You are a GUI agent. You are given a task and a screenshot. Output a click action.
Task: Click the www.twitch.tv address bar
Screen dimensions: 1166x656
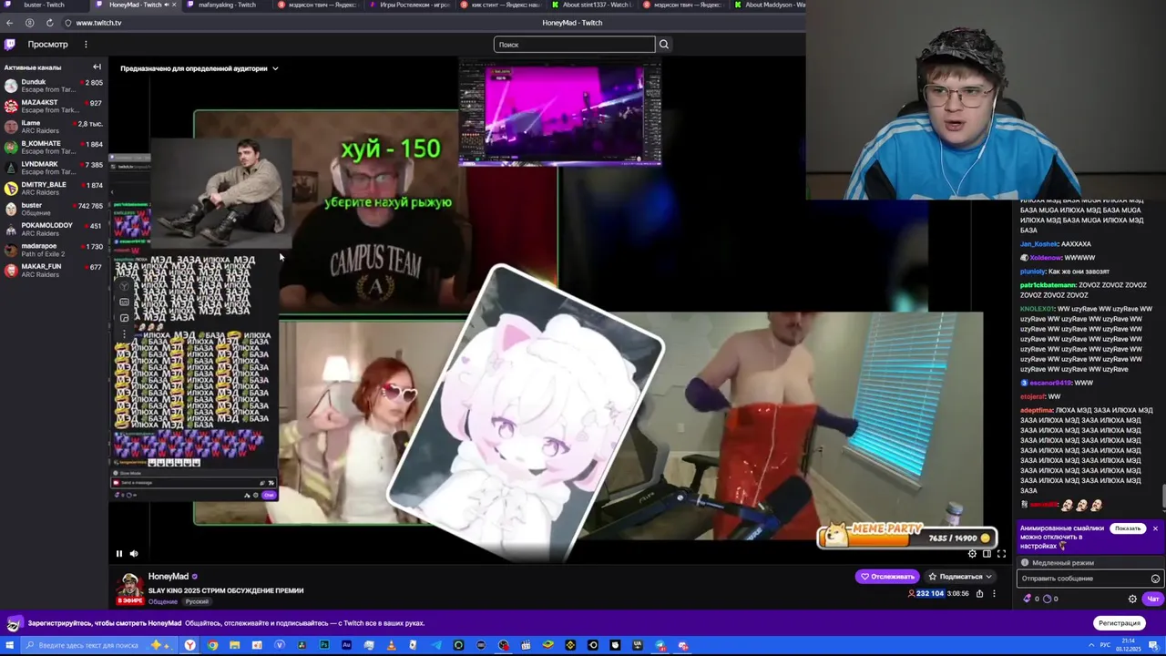pyautogui.click(x=98, y=23)
